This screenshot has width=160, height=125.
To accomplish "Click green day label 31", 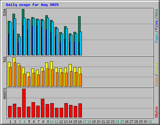I will [x=150, y=122].
